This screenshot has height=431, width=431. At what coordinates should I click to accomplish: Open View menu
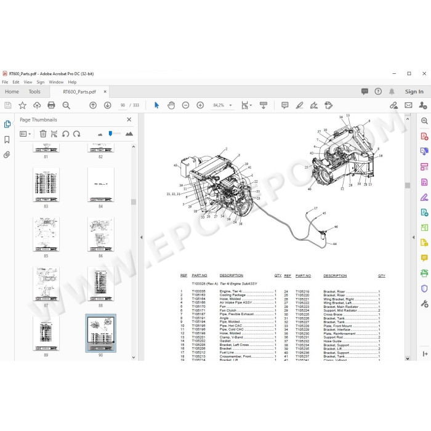pos(28,82)
